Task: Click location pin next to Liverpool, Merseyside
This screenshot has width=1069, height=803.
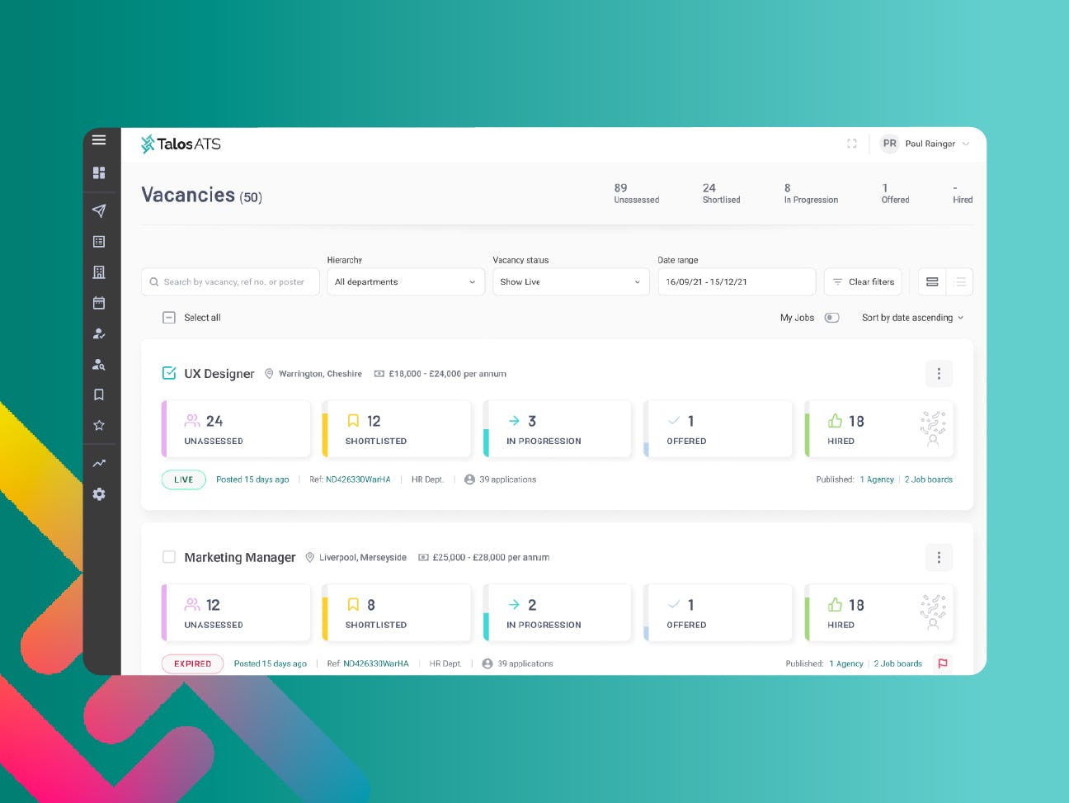Action: [310, 558]
